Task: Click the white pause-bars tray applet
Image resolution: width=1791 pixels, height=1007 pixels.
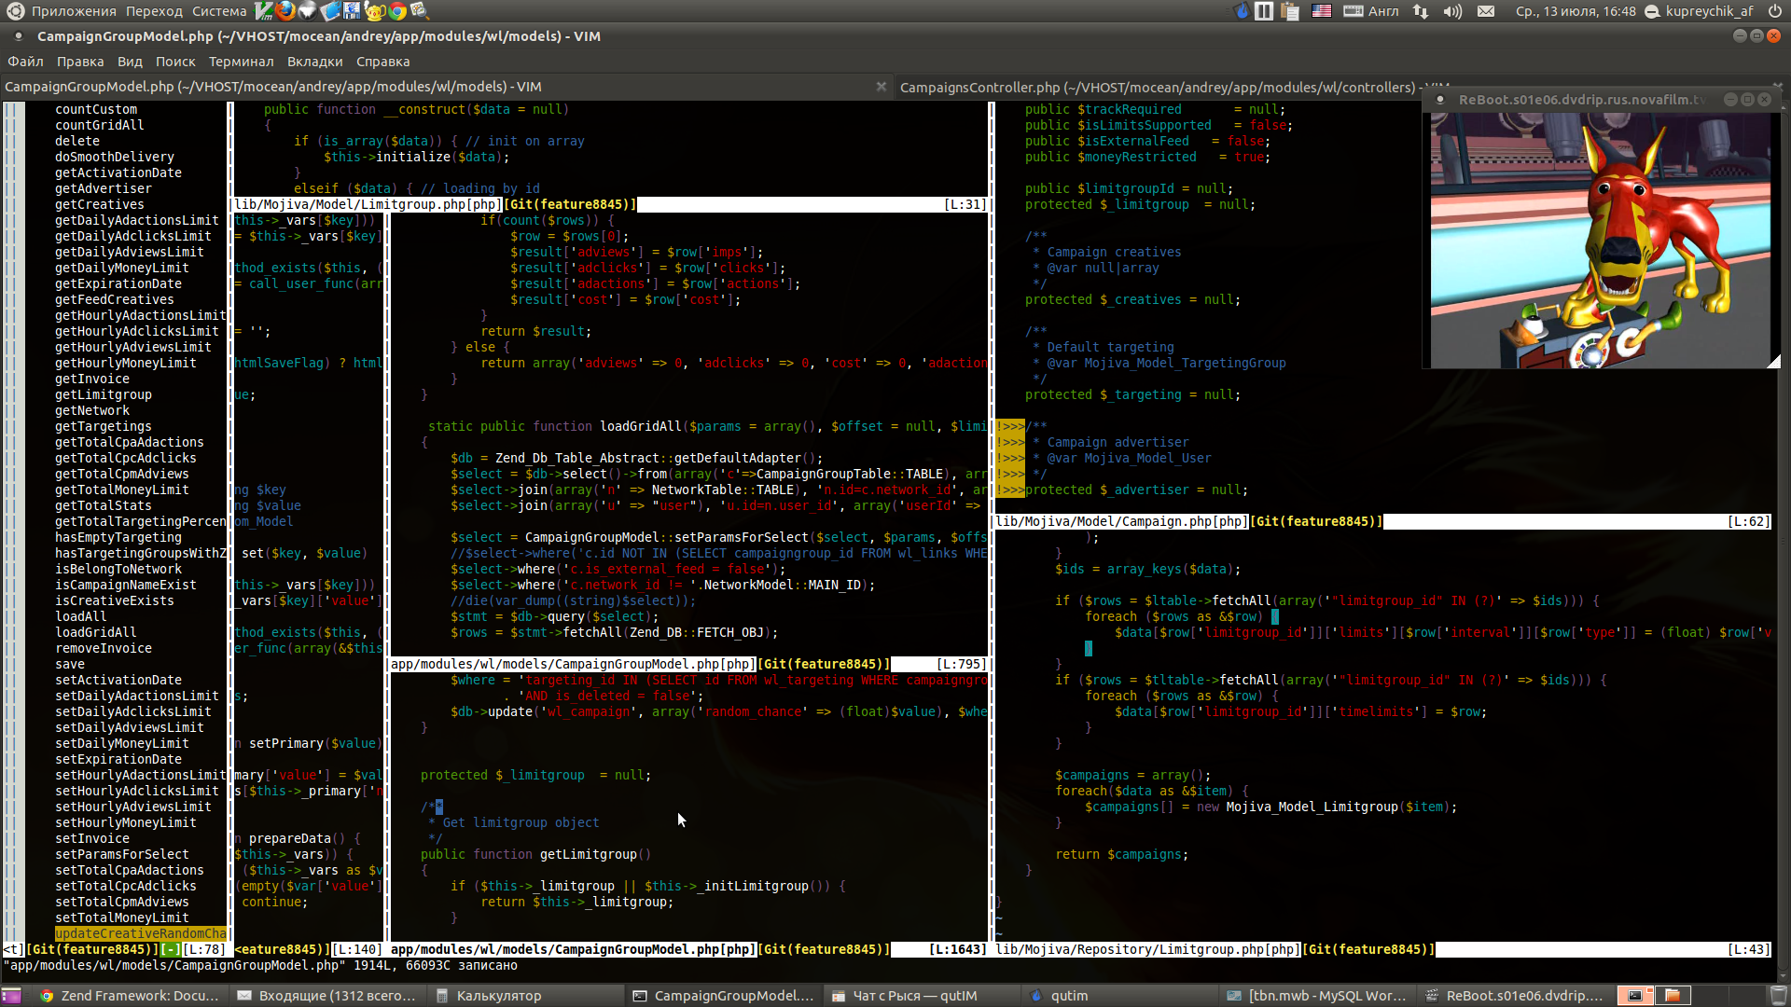Action: (x=1264, y=11)
